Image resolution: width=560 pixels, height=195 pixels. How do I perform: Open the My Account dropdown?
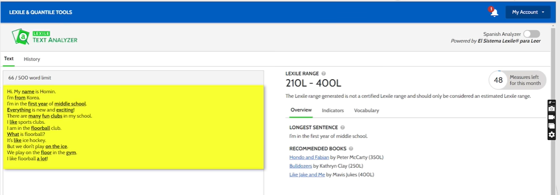(528, 12)
